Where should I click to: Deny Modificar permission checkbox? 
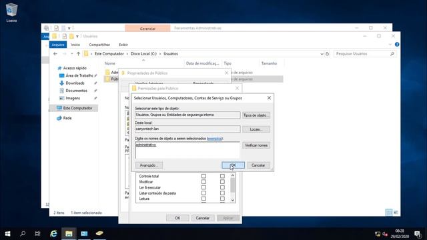tap(222, 182)
